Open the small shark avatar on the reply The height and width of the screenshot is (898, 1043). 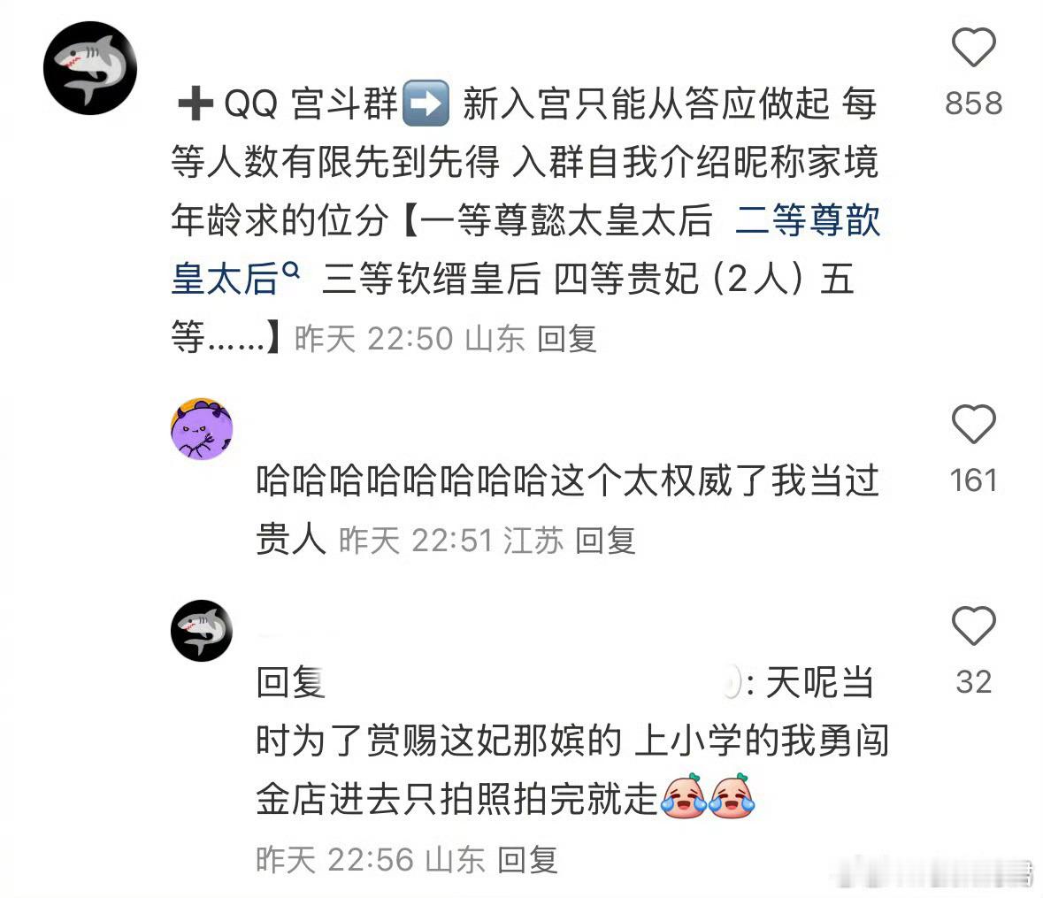point(202,631)
